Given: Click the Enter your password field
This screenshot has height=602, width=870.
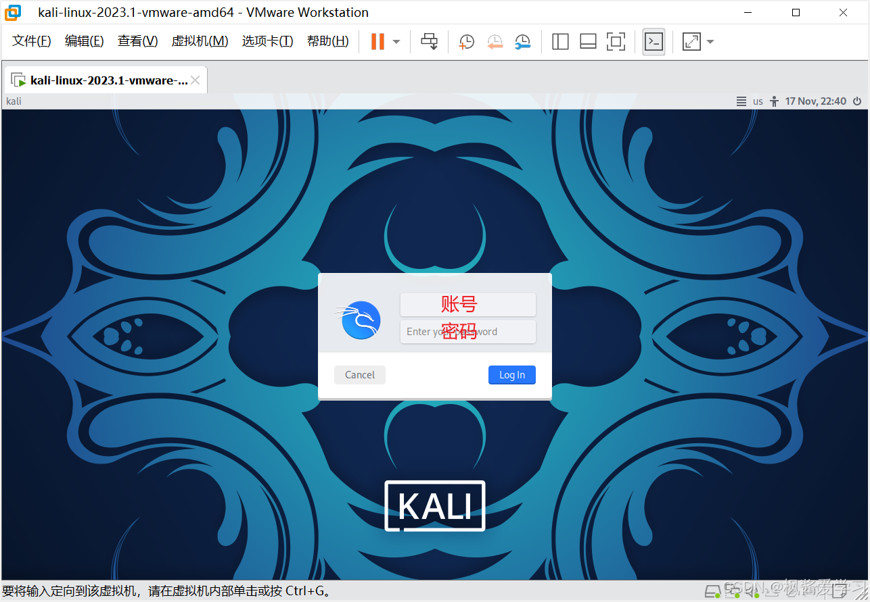Looking at the screenshot, I should pyautogui.click(x=468, y=332).
